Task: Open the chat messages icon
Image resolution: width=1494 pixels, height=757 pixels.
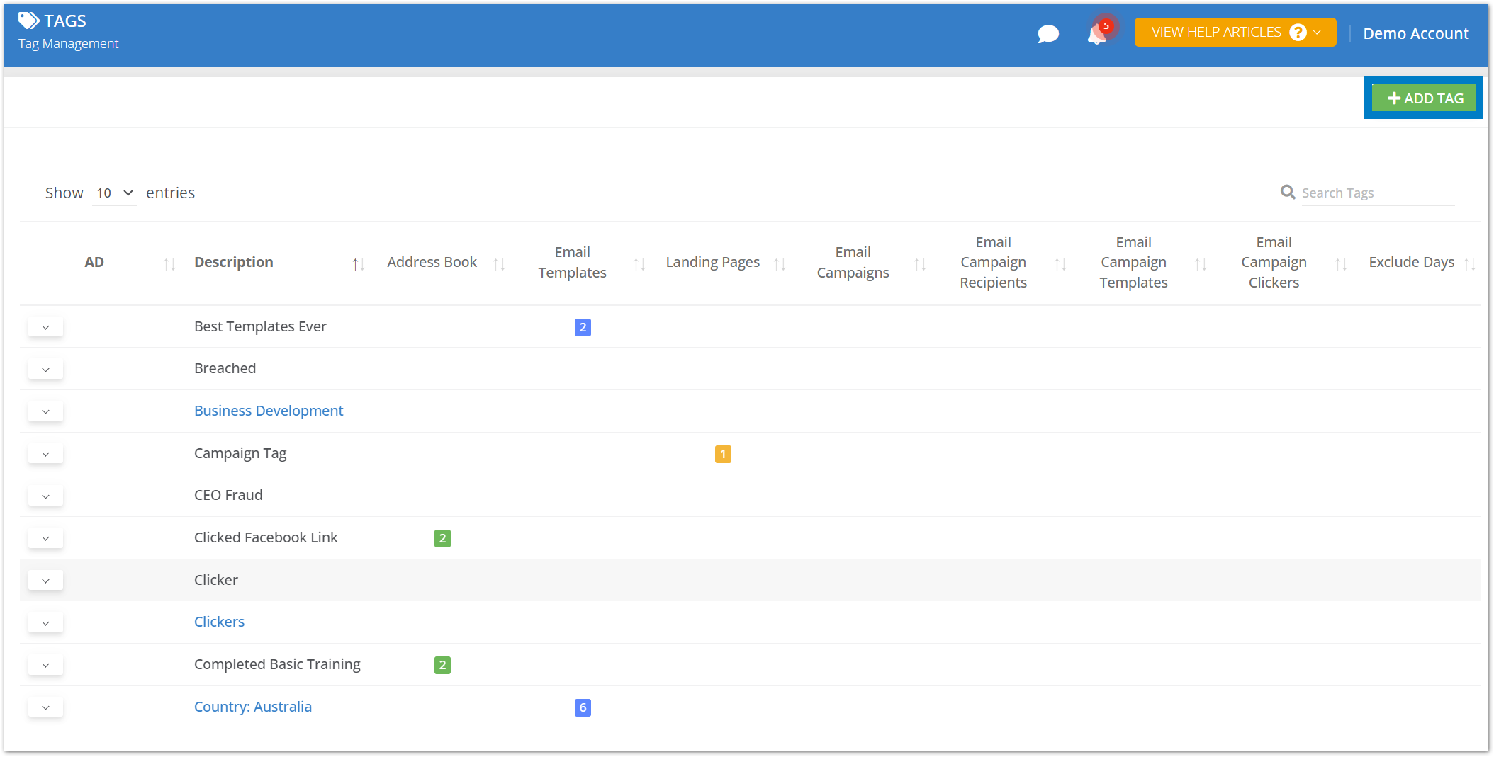Action: click(x=1048, y=33)
